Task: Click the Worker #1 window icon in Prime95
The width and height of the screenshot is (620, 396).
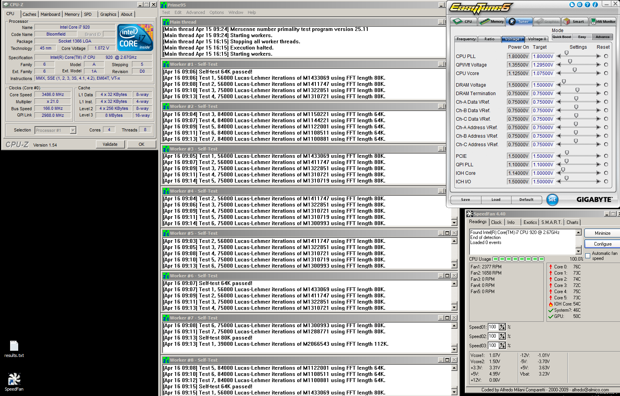Action: coord(166,64)
